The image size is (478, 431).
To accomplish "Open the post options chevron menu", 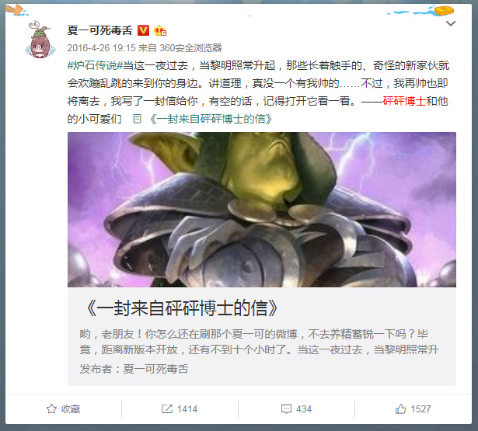I will pyautogui.click(x=451, y=23).
